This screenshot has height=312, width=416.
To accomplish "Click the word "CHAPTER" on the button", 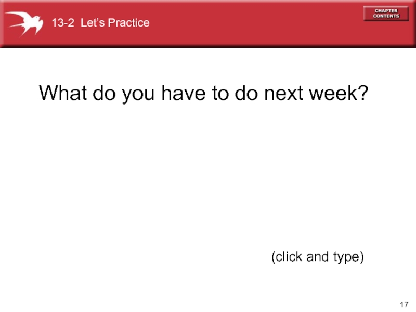I will (x=386, y=10).
